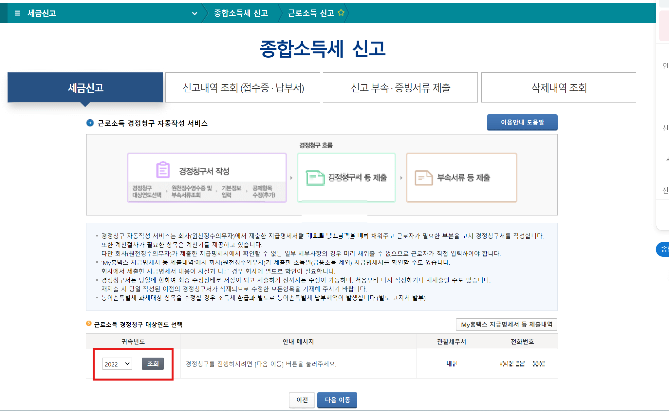Viewport: 669px width, 411px height.
Task: Navigate to 종합소득세 신고 breadcrumb item
Action: tap(241, 13)
